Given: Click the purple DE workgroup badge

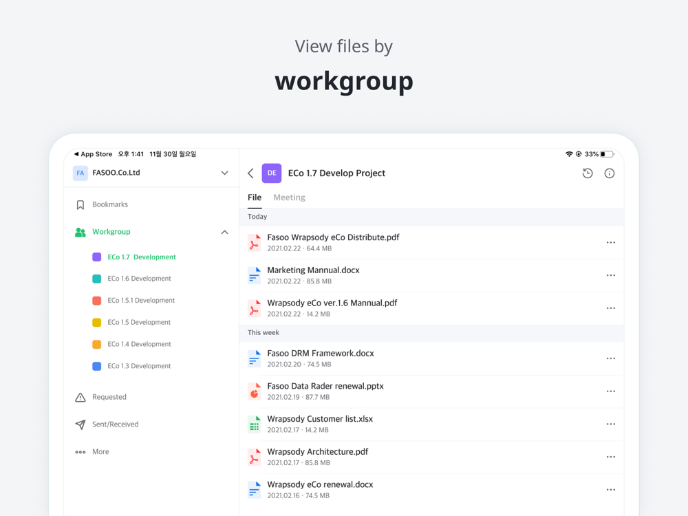Looking at the screenshot, I should pos(272,173).
